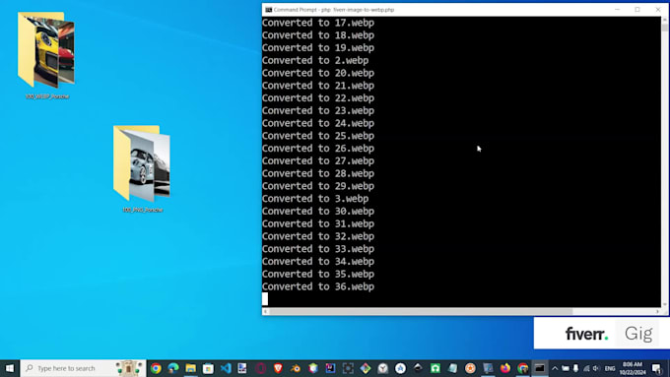Click the line "Converted to 20.webp"
The image size is (670, 377).
[318, 73]
